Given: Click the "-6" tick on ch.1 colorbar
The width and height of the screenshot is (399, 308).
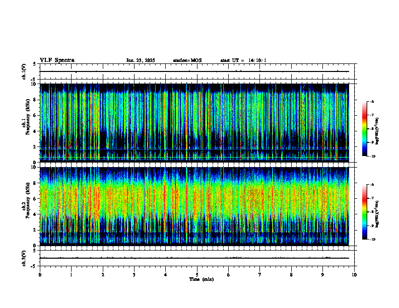Looking at the screenshot, I should click(372, 101).
